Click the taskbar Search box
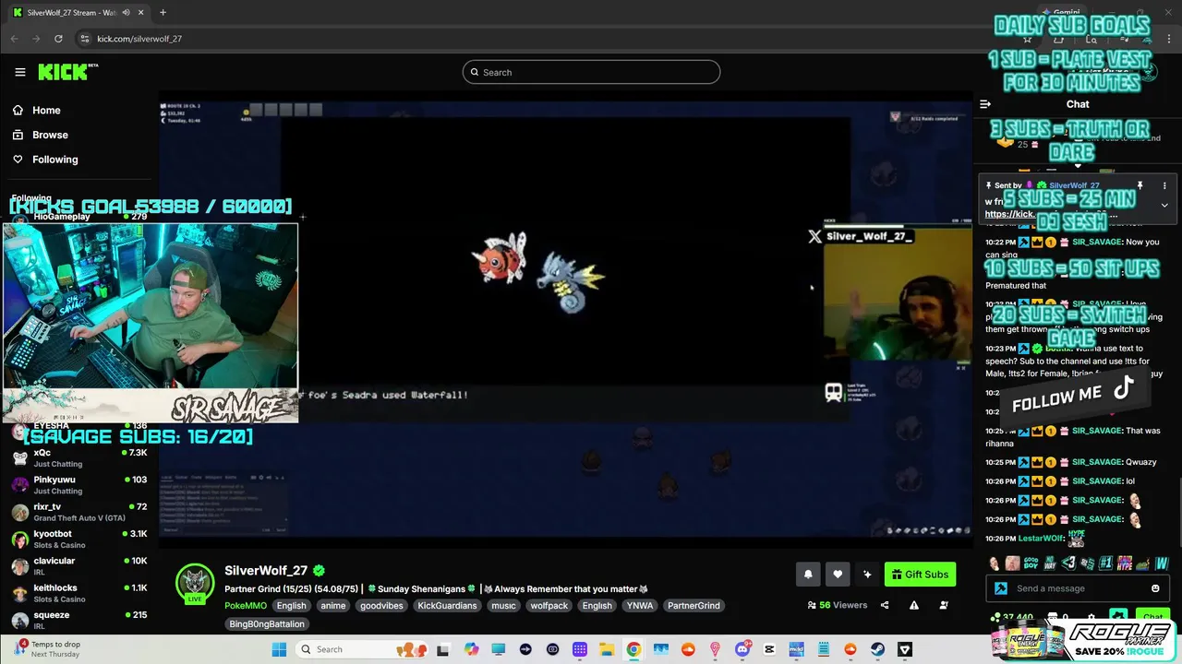Viewport: 1182px width, 664px height. pyautogui.click(x=363, y=649)
